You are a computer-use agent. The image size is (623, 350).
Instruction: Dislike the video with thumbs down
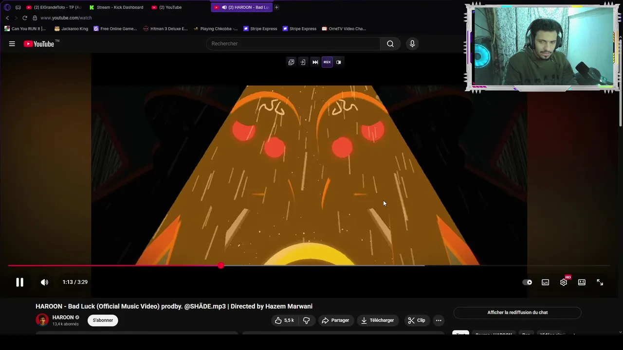click(307, 320)
